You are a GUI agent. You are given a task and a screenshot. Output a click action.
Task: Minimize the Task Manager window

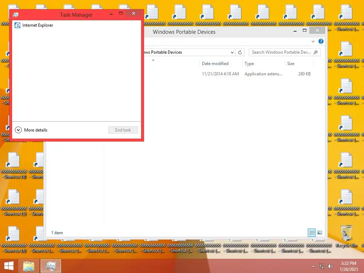[111, 14]
